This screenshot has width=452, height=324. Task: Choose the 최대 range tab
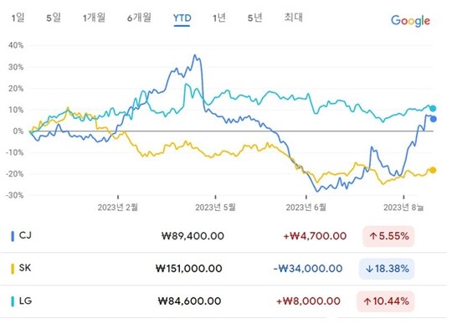coord(294,18)
